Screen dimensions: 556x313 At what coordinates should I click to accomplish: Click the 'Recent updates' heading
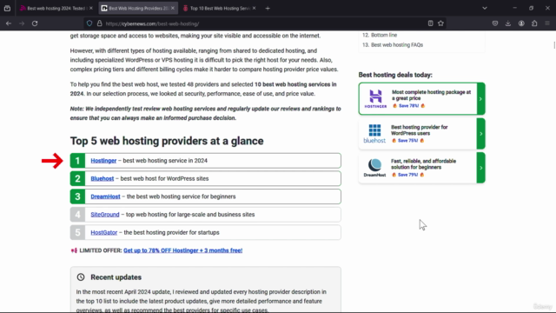coord(116,277)
